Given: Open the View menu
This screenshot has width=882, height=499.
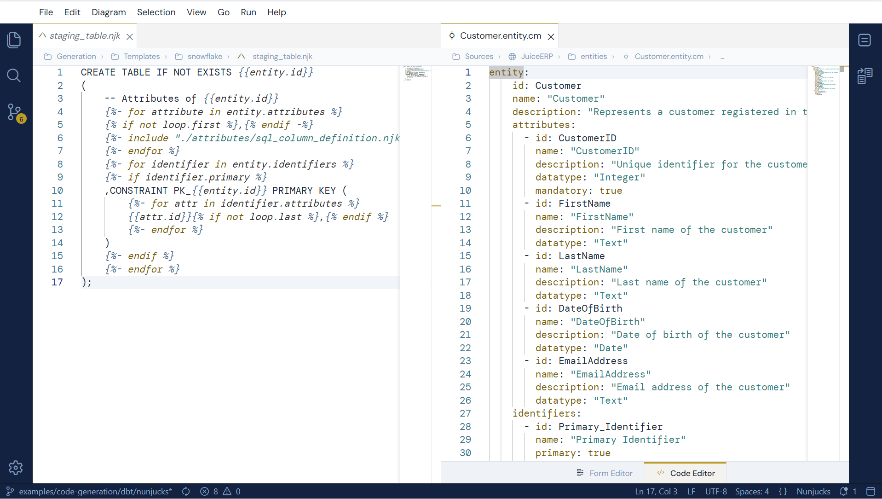Looking at the screenshot, I should [196, 12].
